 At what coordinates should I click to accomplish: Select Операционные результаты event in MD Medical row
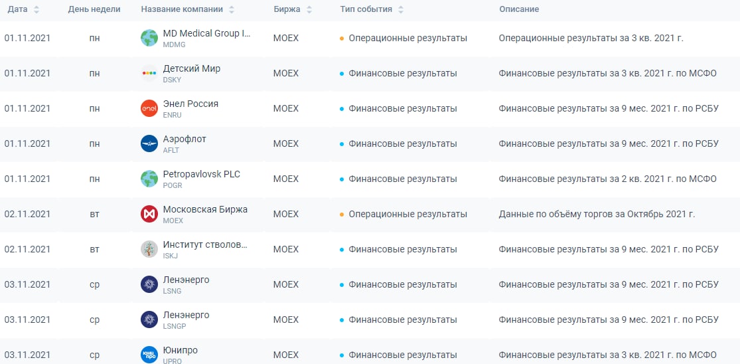(407, 39)
